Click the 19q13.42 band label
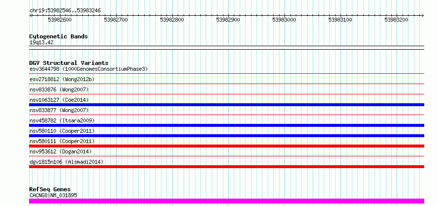 click(x=41, y=43)
